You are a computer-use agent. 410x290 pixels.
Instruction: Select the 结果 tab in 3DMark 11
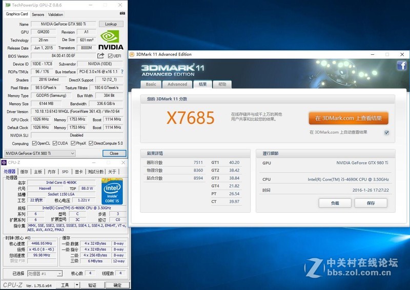[x=202, y=84]
